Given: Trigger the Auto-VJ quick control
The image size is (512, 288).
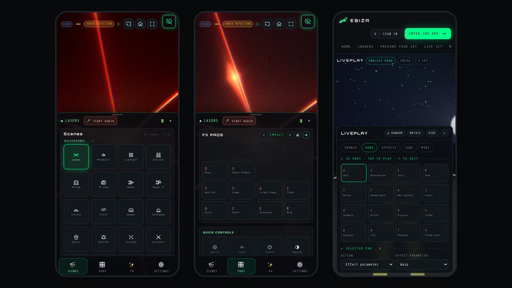Looking at the screenshot, I should (x=214, y=247).
